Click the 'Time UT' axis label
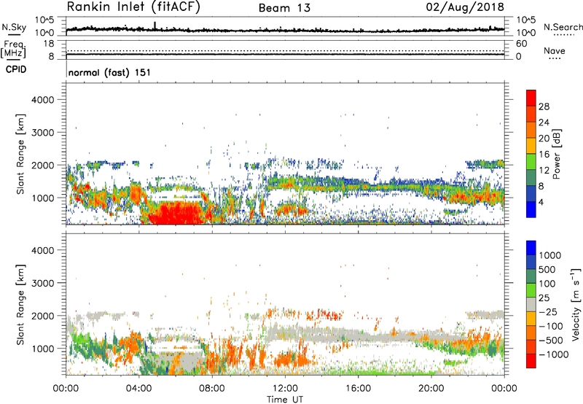583x404 pixels. (285, 400)
